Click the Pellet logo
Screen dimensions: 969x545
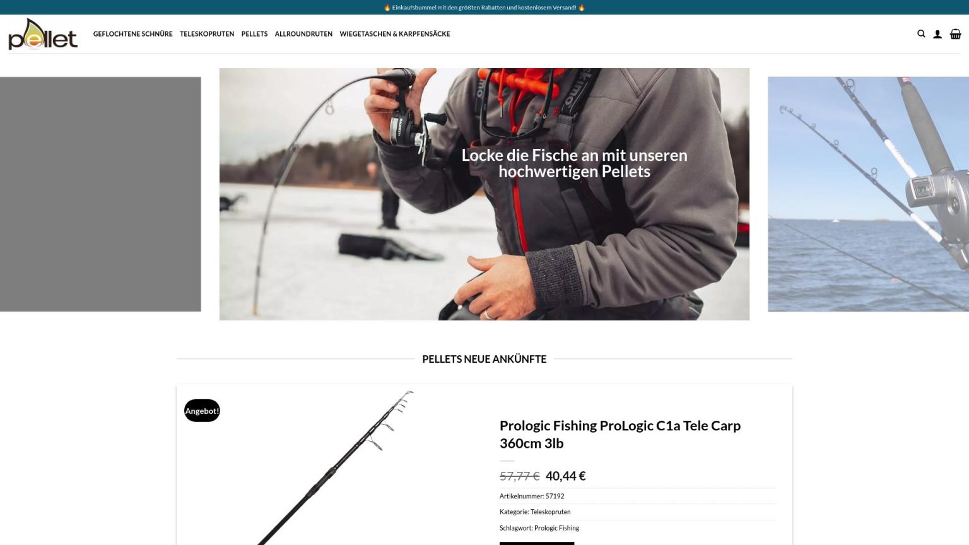pos(43,34)
